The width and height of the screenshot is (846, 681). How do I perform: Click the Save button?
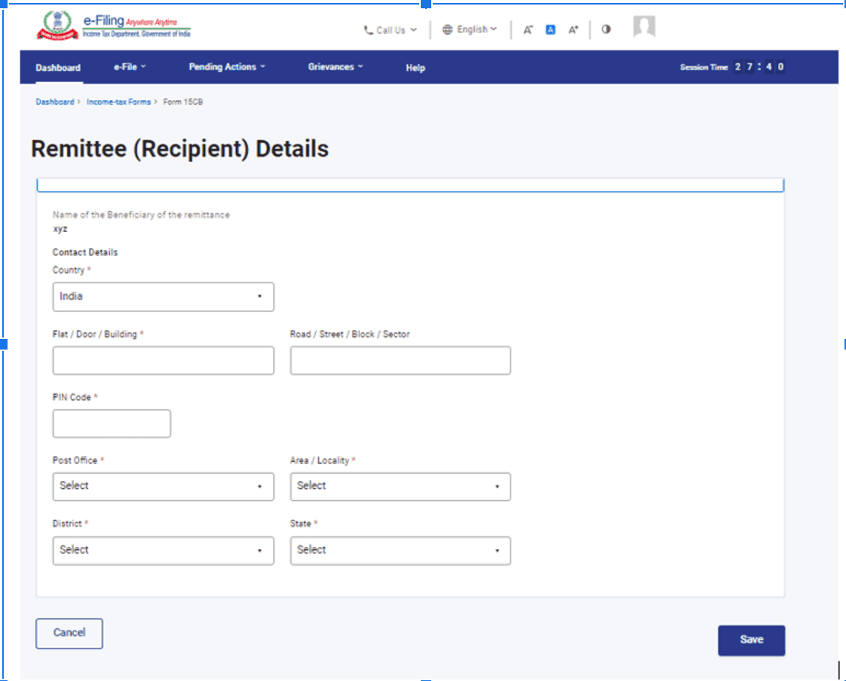tap(751, 640)
